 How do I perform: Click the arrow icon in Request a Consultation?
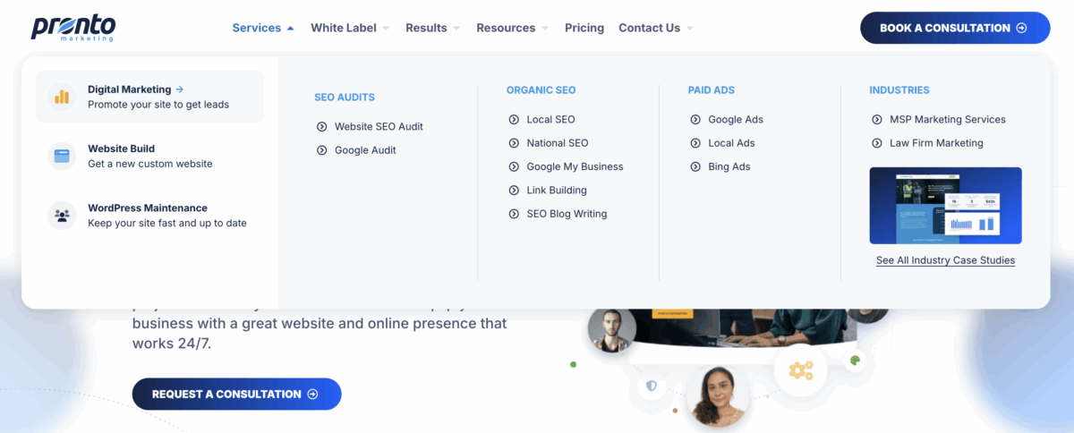(312, 394)
